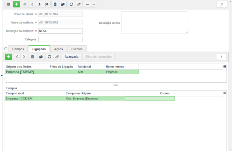Click scroll down arrow at bottom right
Viewport: 233px width, 151px height.
coord(231,149)
